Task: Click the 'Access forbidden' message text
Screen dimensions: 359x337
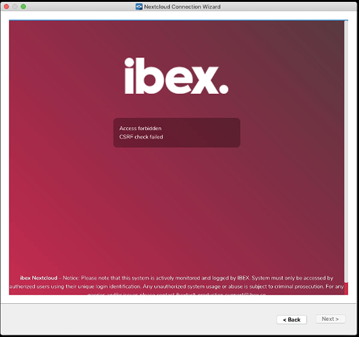Action: [140, 128]
